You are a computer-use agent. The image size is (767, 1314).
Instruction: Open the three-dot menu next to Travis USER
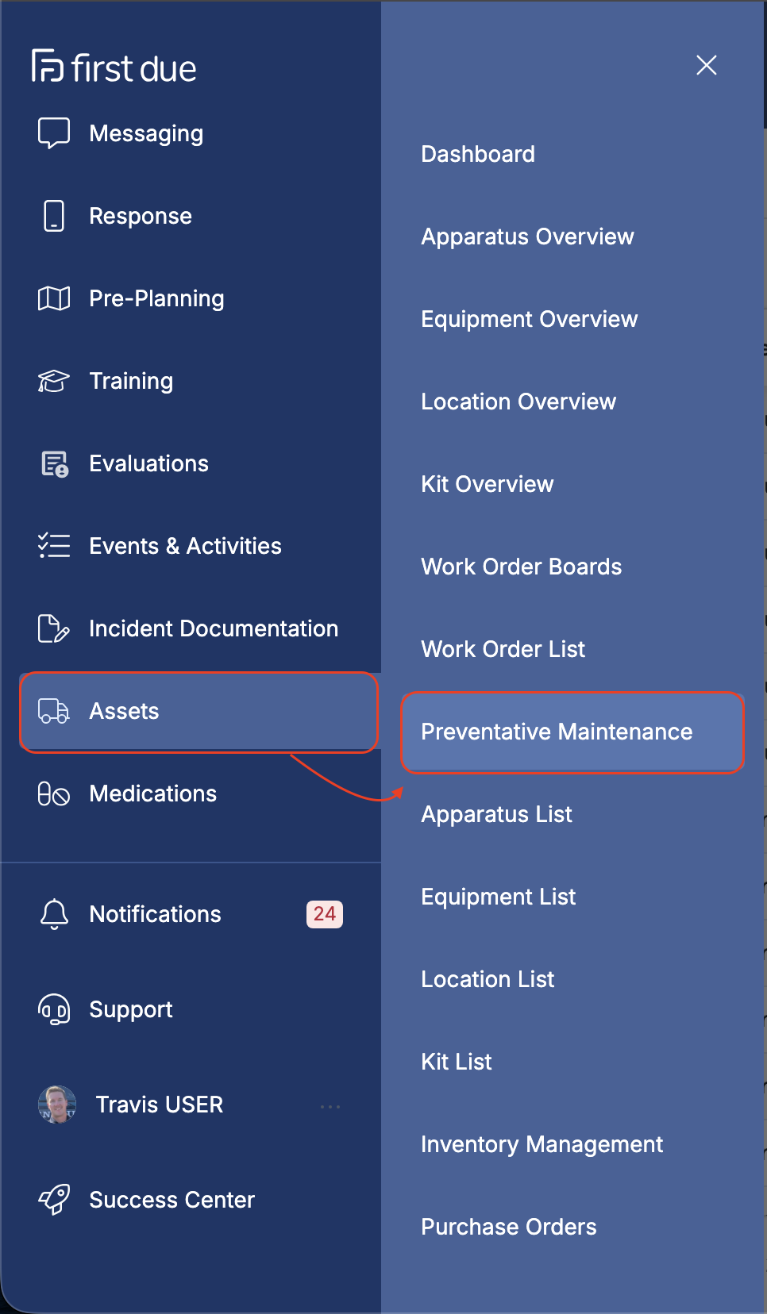click(330, 1106)
